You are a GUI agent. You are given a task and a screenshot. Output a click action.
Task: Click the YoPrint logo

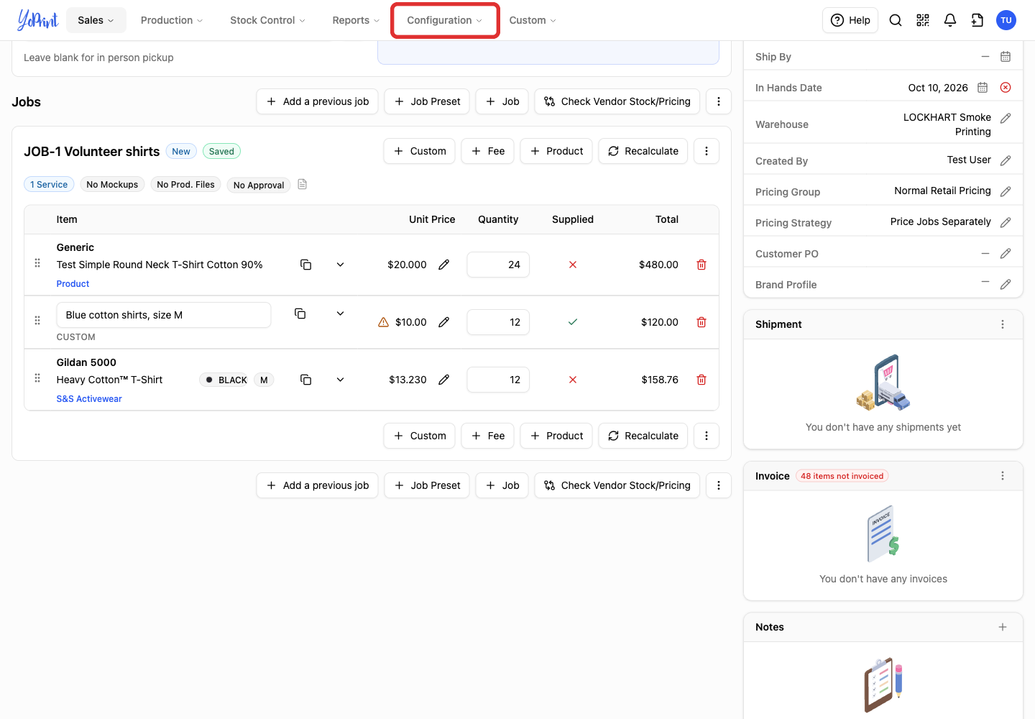(x=37, y=20)
